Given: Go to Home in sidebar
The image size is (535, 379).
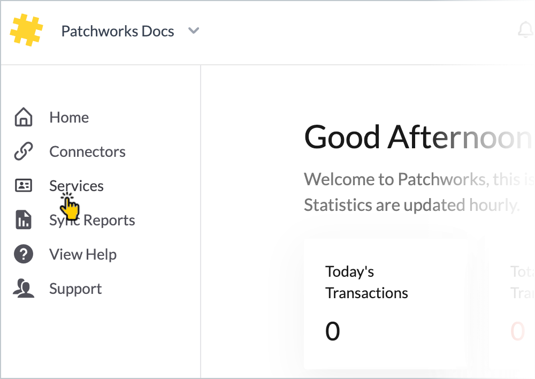Looking at the screenshot, I should (x=69, y=117).
